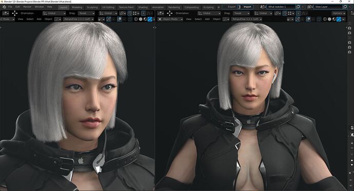Open left viewport Object menu
Screen dimensions: 354x191
[48, 19]
